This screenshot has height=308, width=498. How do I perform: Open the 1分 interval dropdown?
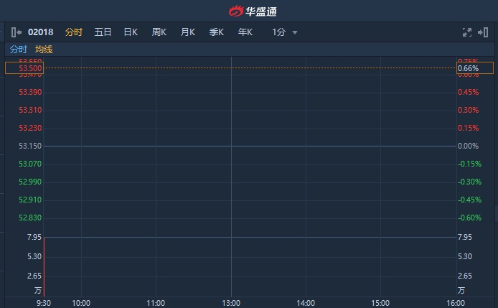[x=284, y=32]
